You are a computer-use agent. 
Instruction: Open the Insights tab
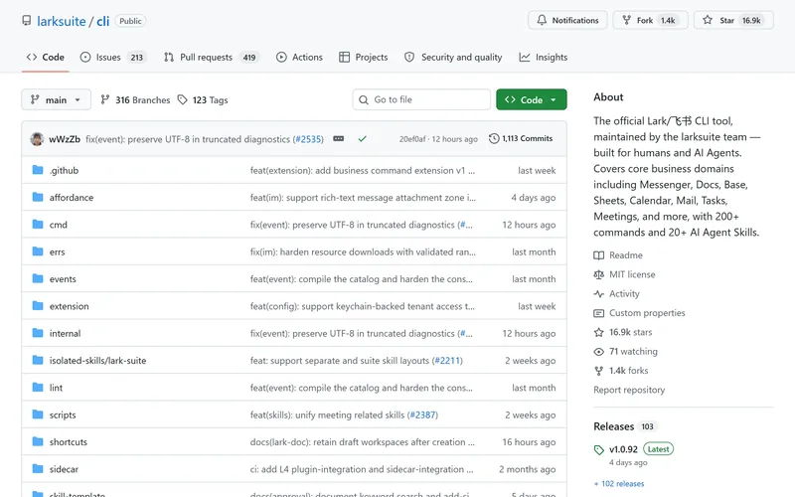tap(543, 58)
